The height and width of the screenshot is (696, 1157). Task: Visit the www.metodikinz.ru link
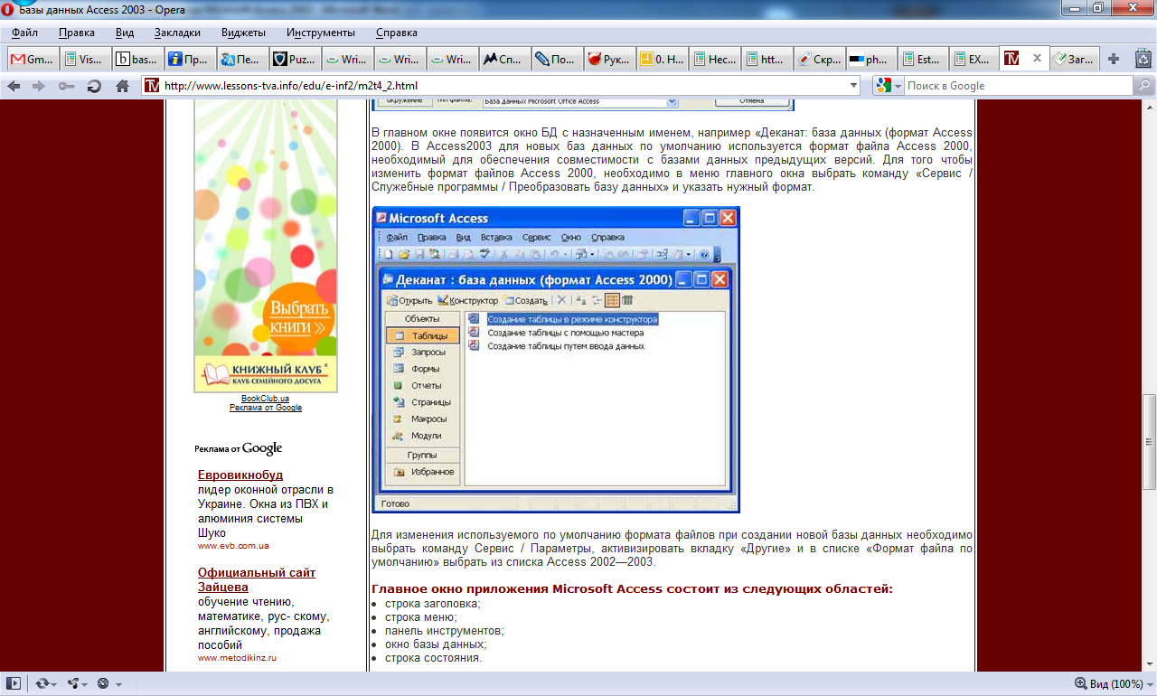click(x=237, y=658)
